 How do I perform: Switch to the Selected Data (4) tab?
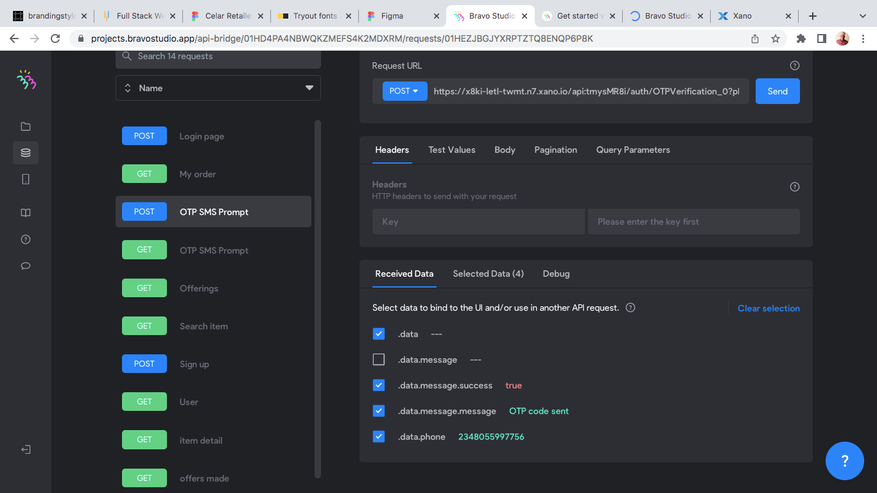pyautogui.click(x=488, y=273)
